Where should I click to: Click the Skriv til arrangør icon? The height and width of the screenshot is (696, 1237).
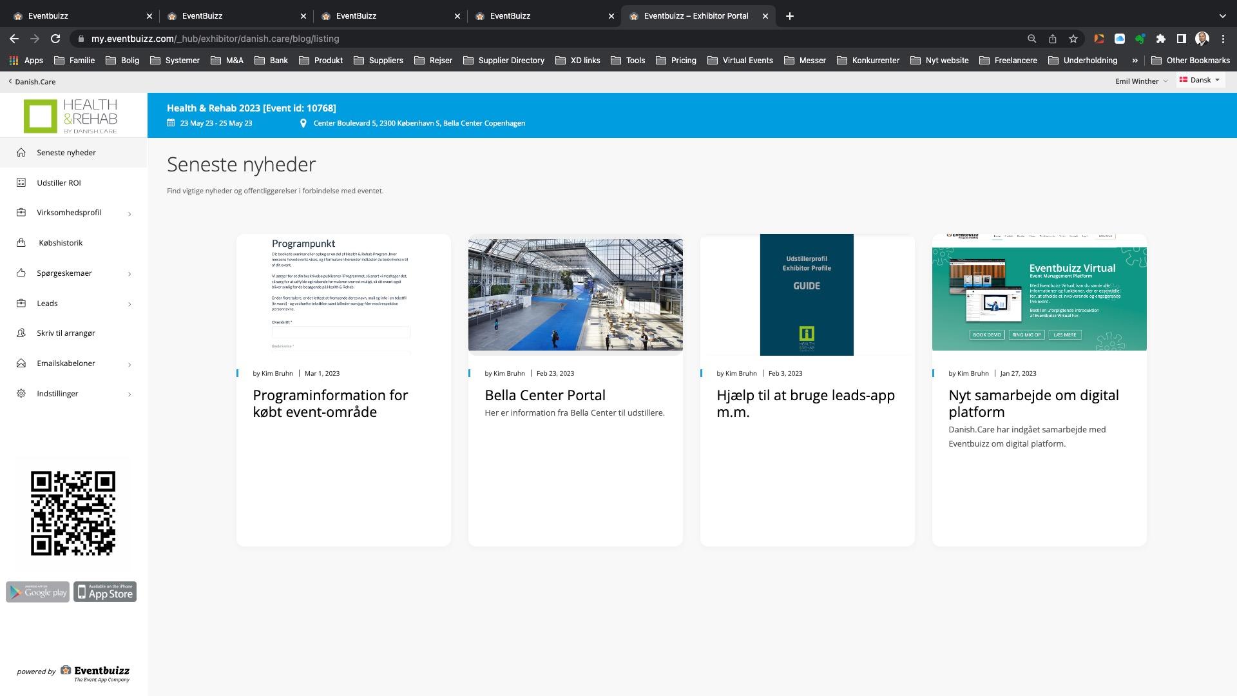point(21,333)
